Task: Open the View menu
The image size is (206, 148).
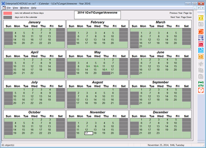Action: pos(15,8)
